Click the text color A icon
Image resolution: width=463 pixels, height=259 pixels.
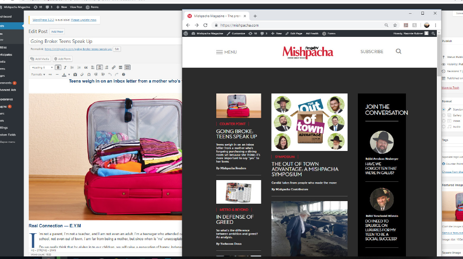coord(64,75)
